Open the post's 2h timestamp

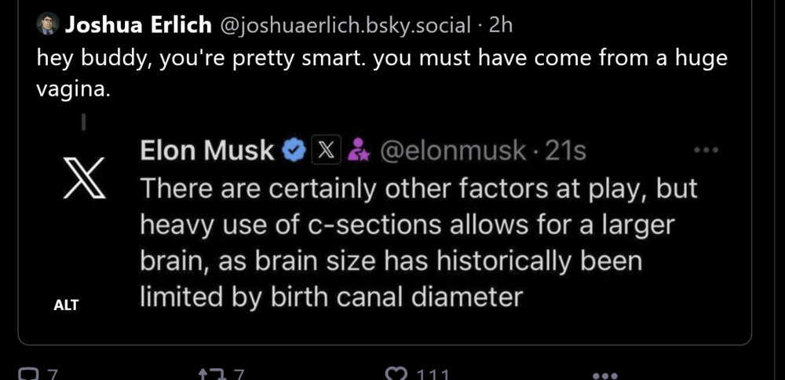point(500,25)
